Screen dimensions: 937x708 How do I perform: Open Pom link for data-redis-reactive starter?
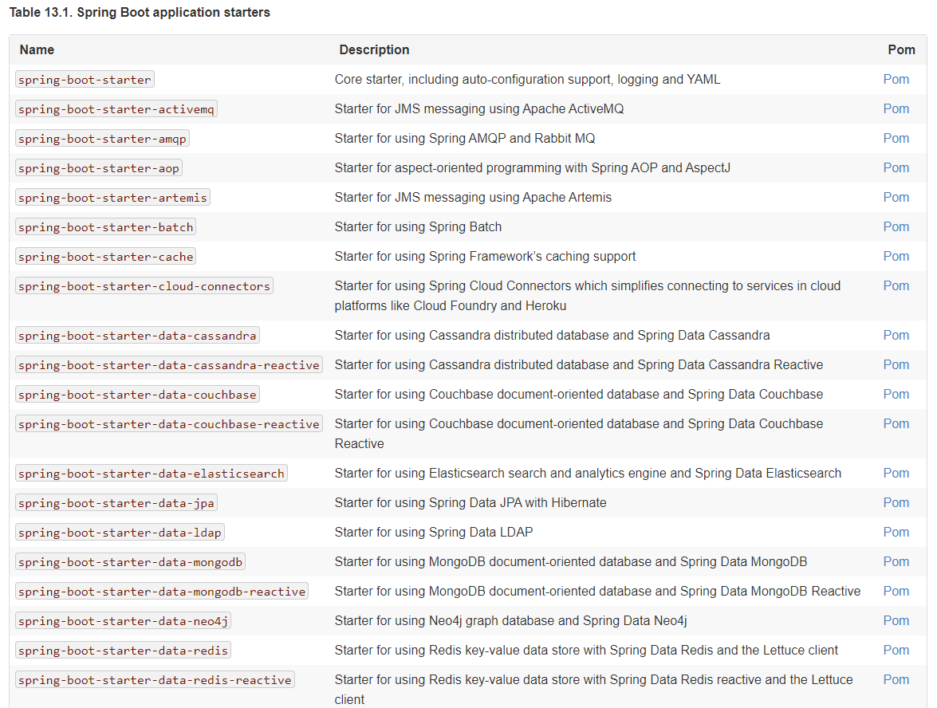coord(896,679)
